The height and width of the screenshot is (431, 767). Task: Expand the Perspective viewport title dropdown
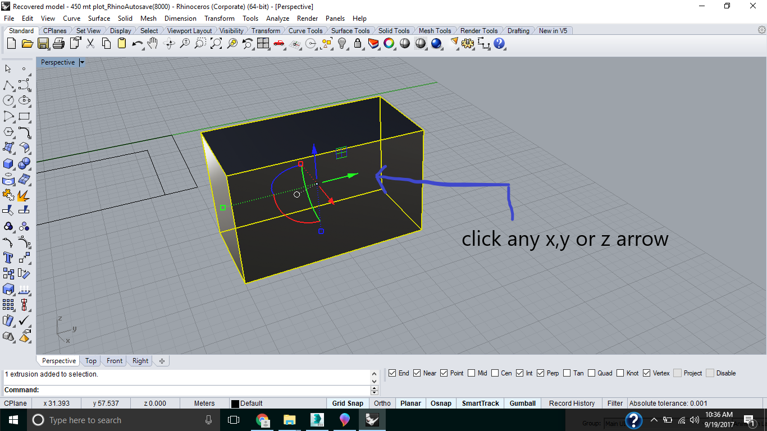click(x=82, y=62)
